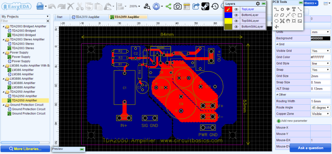Click the Paste clipboard icon
The image size is (332, 154).
click(98, 6)
